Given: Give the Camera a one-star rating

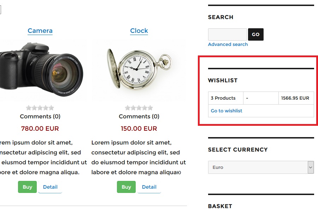Looking at the screenshot, I should click(x=29, y=108).
